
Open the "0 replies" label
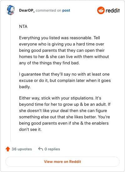click(52, 149)
